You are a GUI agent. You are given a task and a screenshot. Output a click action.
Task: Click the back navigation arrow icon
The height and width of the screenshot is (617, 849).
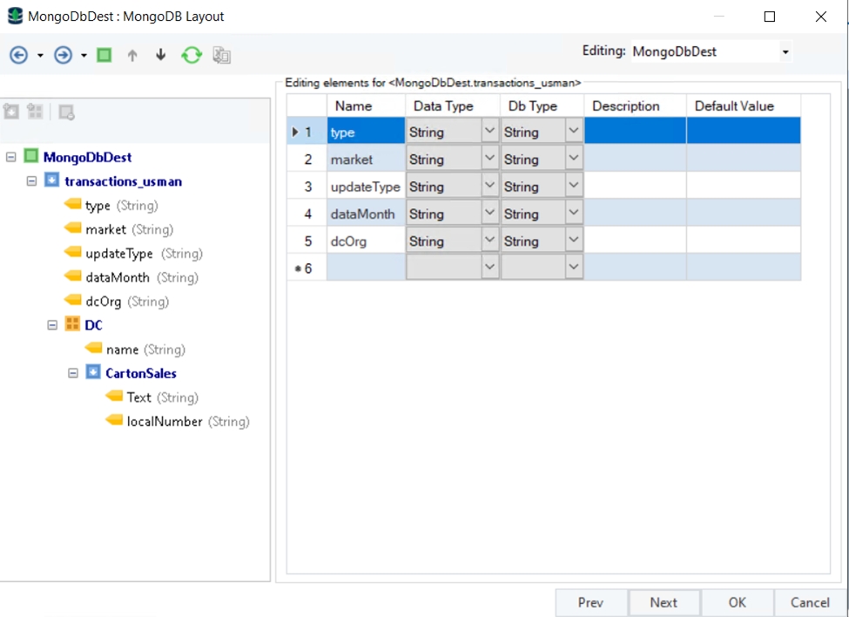coord(18,55)
